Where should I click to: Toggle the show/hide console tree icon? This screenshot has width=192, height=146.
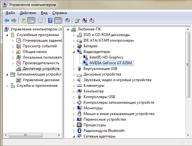[31, 20]
